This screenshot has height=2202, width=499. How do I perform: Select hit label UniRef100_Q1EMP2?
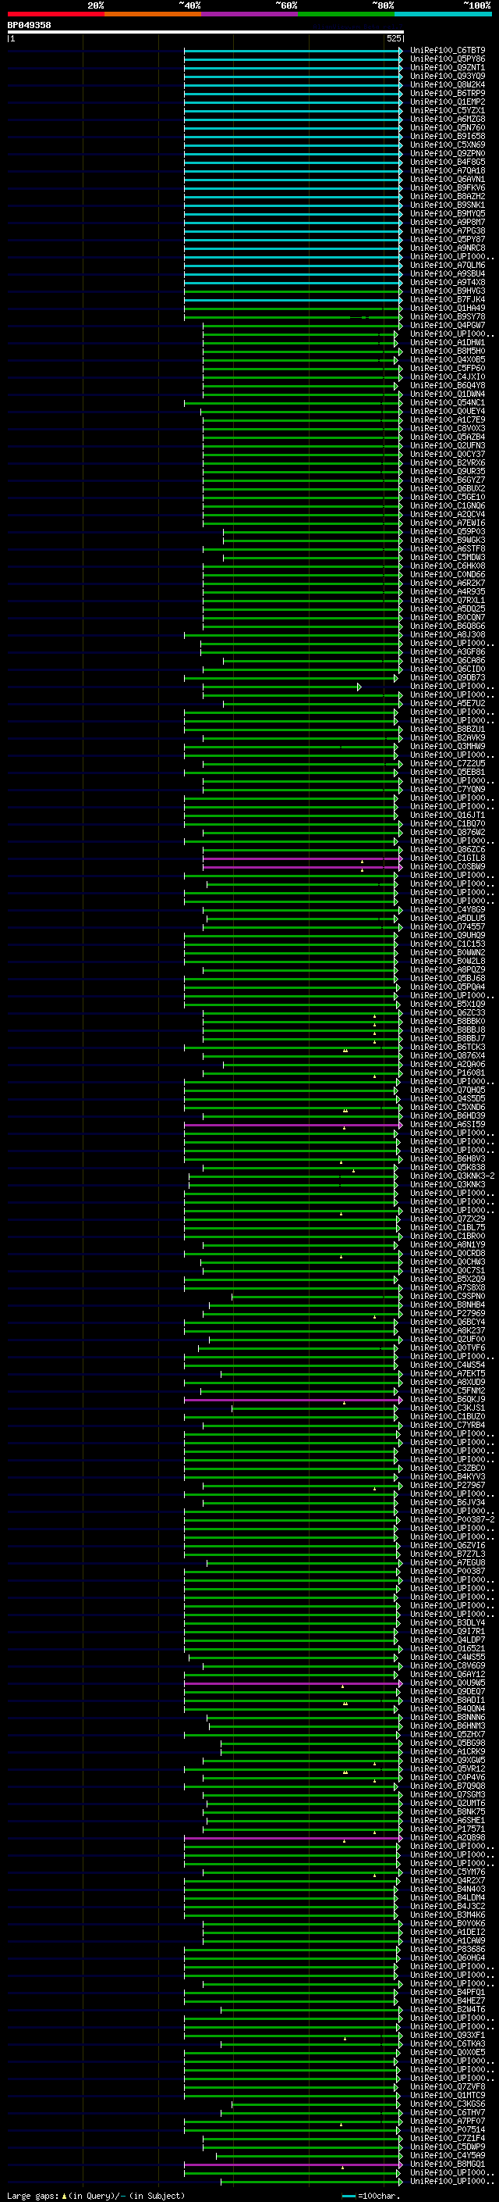point(448,102)
